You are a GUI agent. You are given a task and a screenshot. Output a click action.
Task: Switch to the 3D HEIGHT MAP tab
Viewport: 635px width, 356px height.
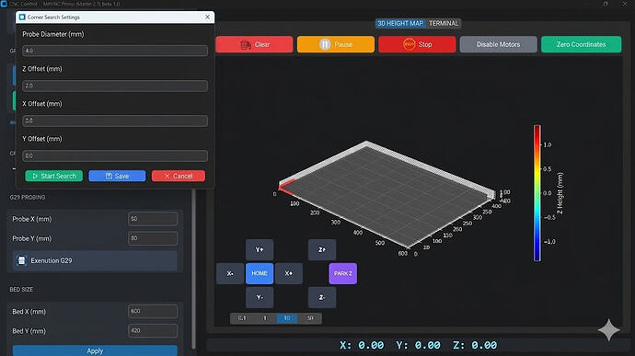click(400, 24)
